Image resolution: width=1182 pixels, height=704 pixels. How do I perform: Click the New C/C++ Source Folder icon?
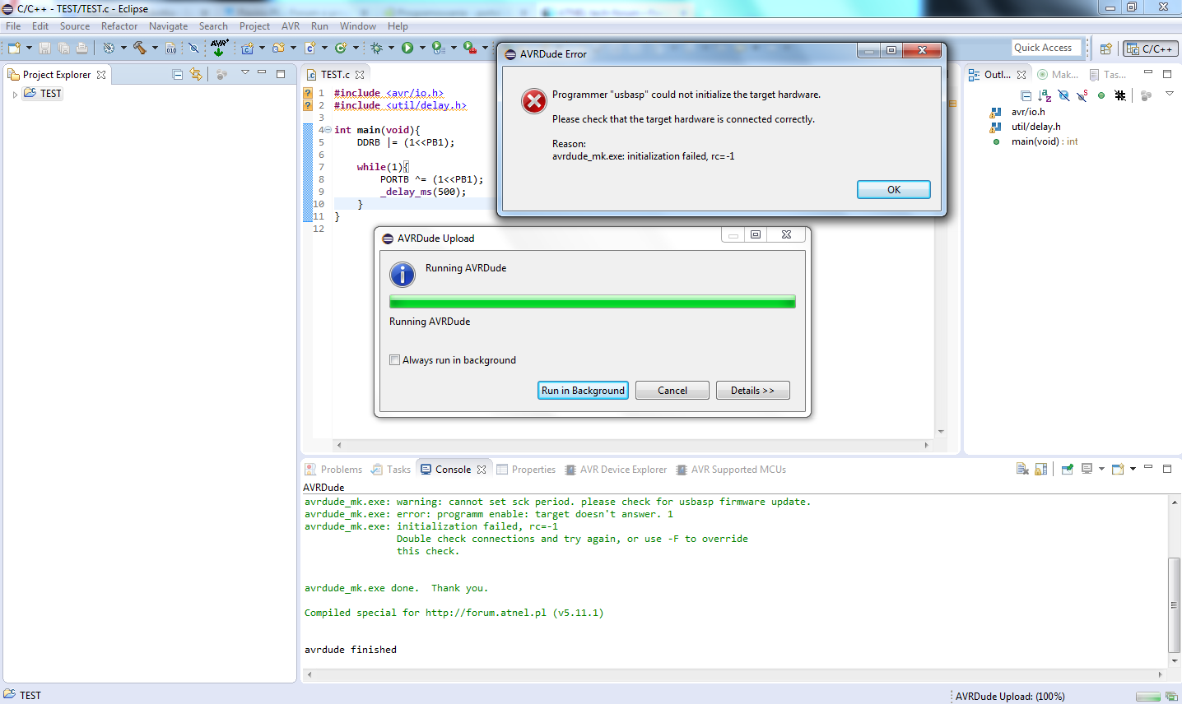(278, 48)
